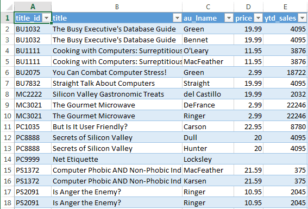Click 11.95 price in row 4

pos(248,51)
